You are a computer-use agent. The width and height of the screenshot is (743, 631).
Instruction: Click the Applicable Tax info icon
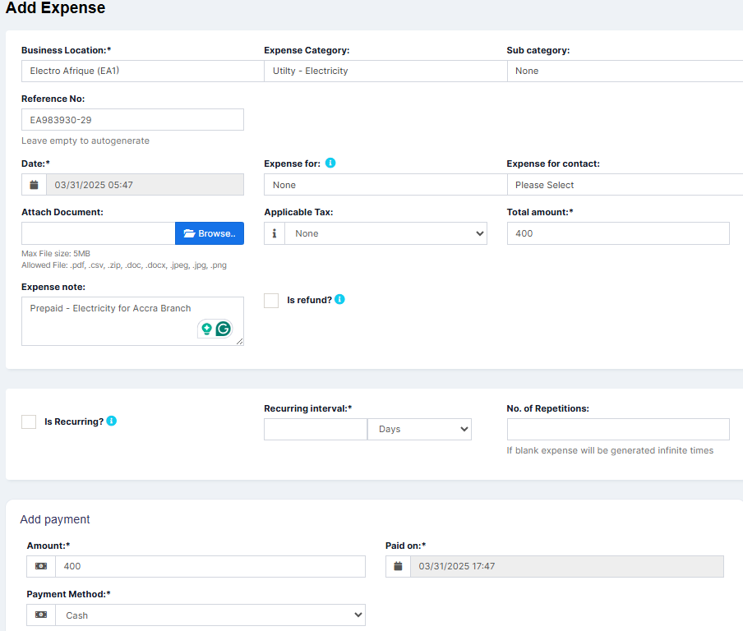[275, 233]
